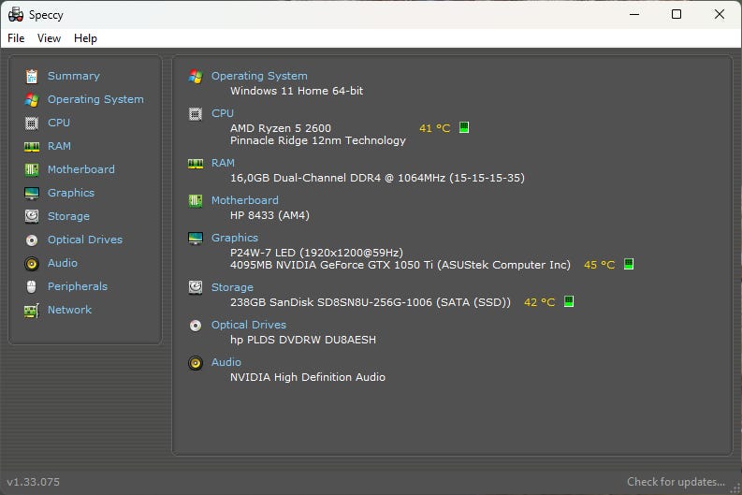
Task: Select Summary in the sidebar
Action: (x=74, y=76)
